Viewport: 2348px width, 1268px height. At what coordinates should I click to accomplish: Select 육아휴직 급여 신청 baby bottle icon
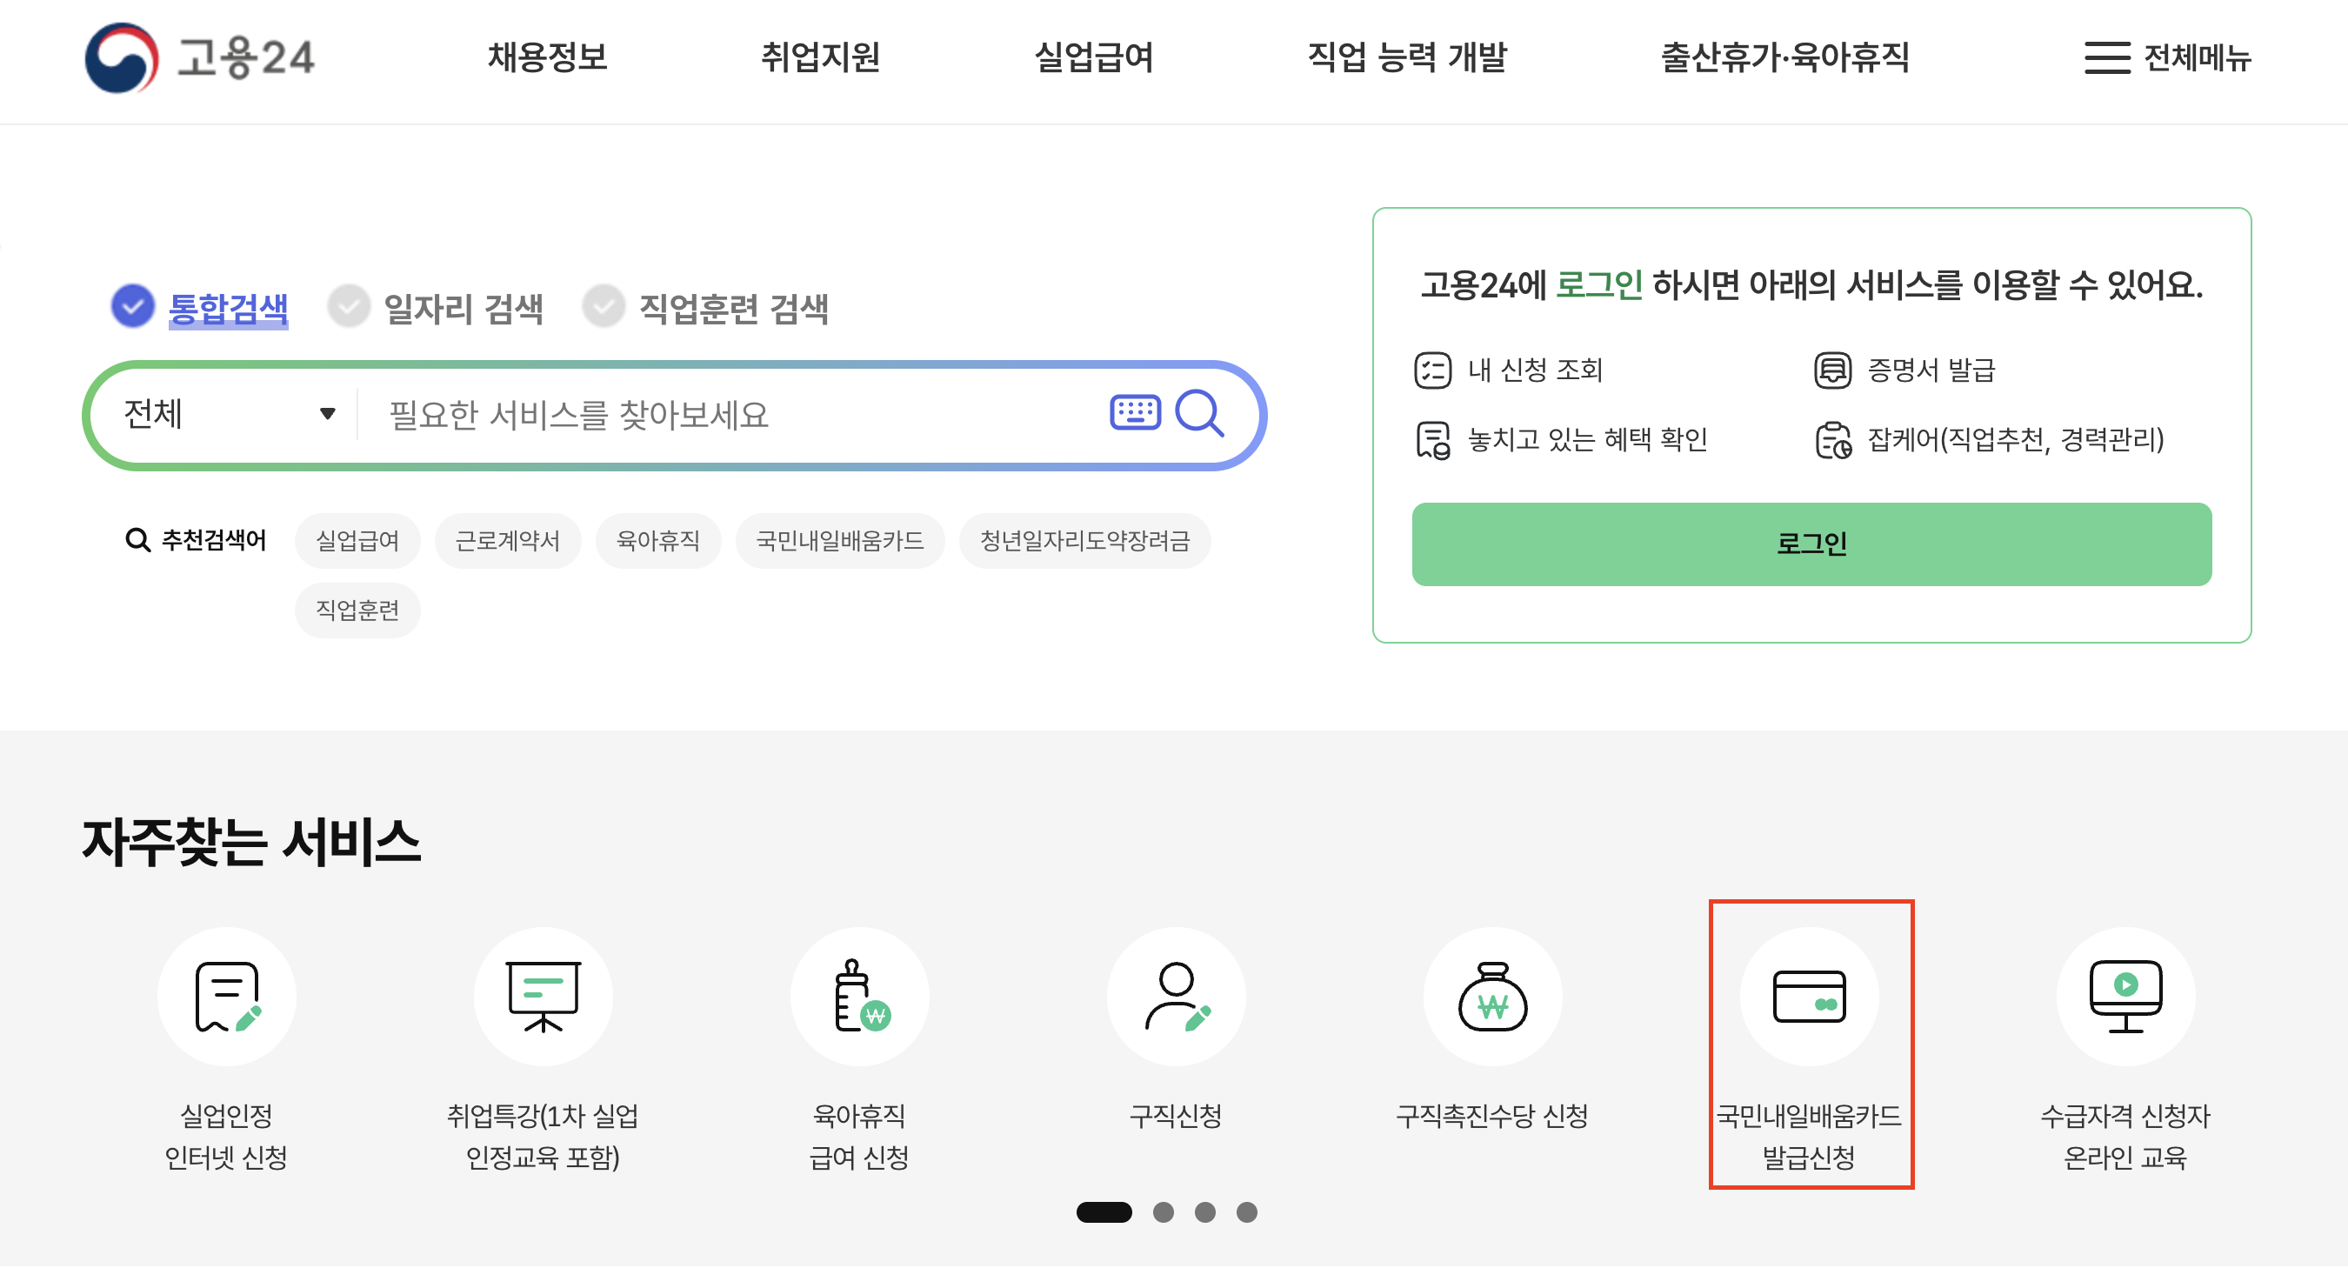click(x=858, y=998)
